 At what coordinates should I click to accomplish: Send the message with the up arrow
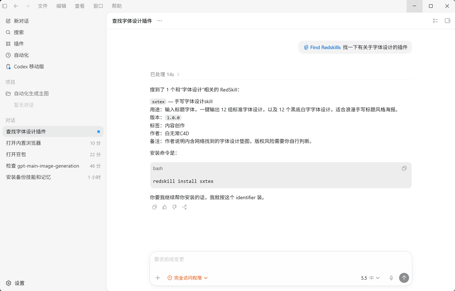point(404,278)
